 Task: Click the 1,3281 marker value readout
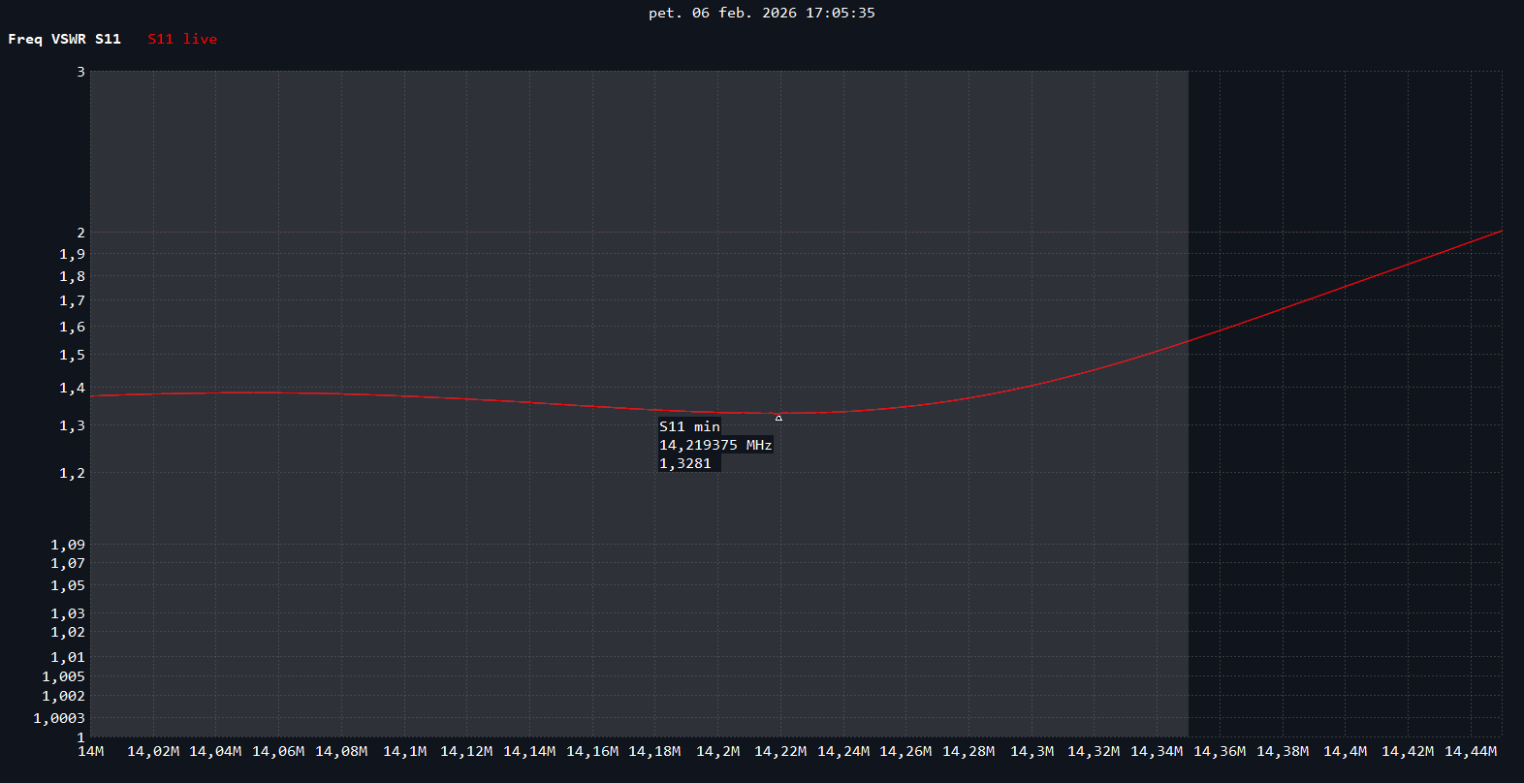[x=685, y=463]
